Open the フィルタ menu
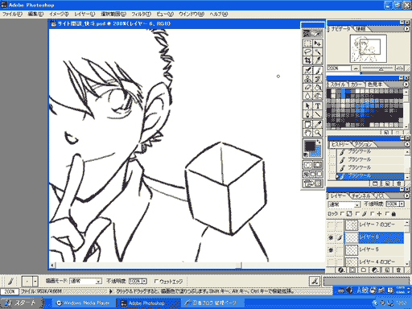412x309 pixels. [141, 14]
